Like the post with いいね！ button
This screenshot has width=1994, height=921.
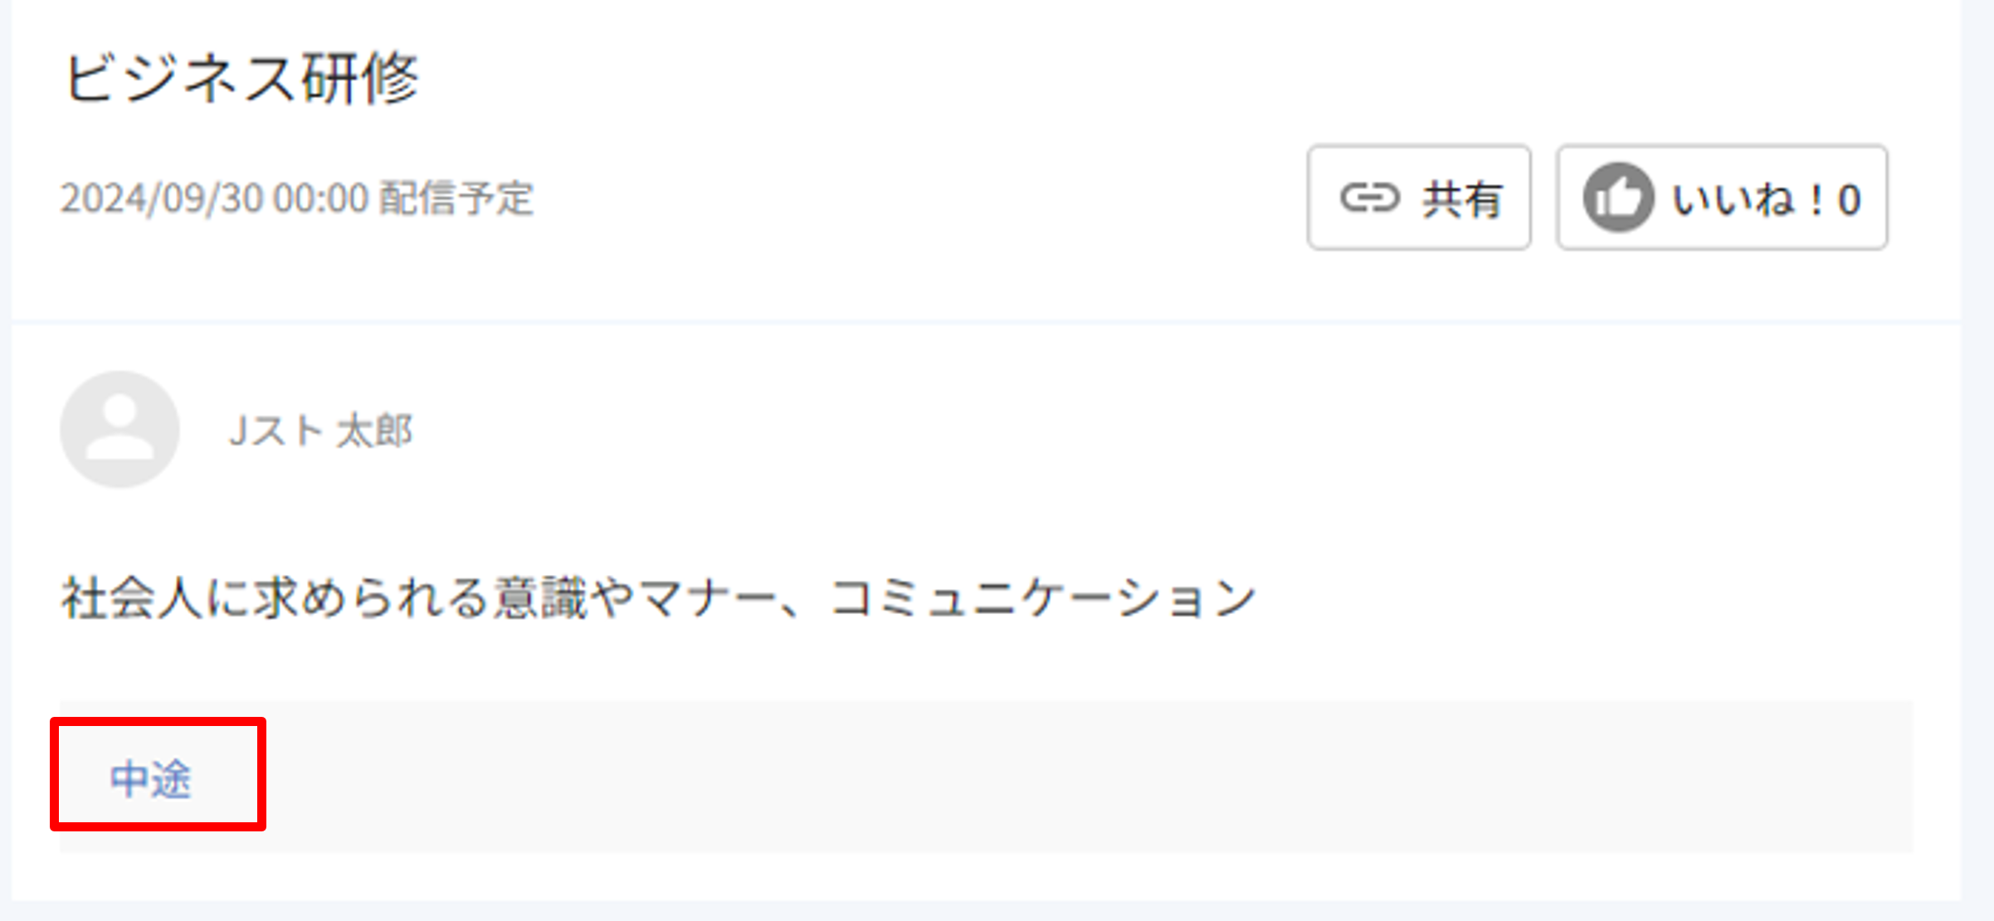click(1722, 197)
